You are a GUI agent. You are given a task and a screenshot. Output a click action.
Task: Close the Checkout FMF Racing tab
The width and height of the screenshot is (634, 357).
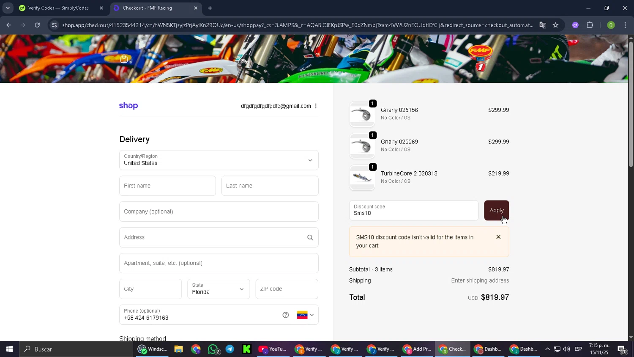(x=196, y=8)
